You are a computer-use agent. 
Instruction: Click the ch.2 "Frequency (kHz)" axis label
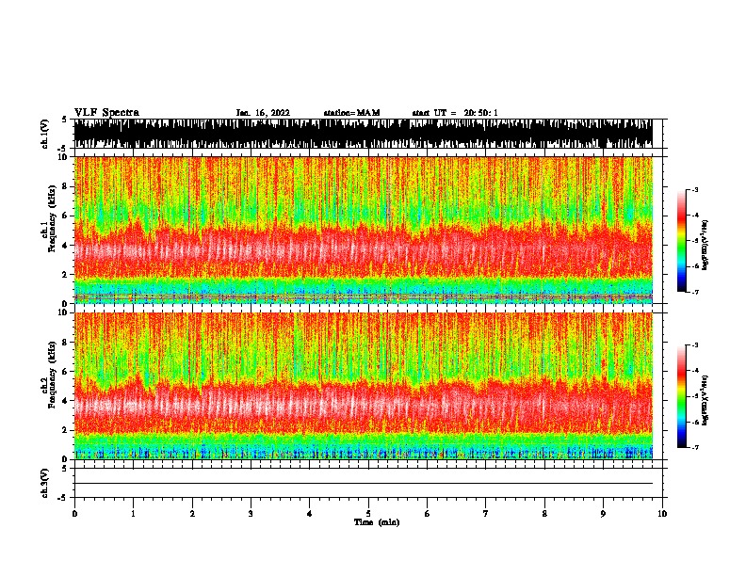(x=52, y=375)
